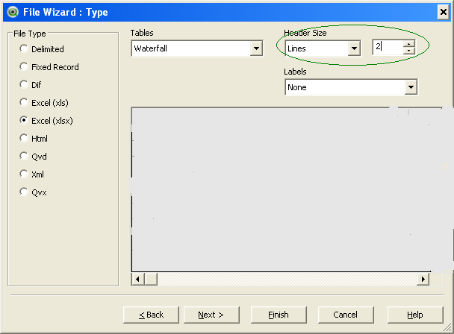Go to next wizard step
The height and width of the screenshot is (334, 454).
[211, 315]
